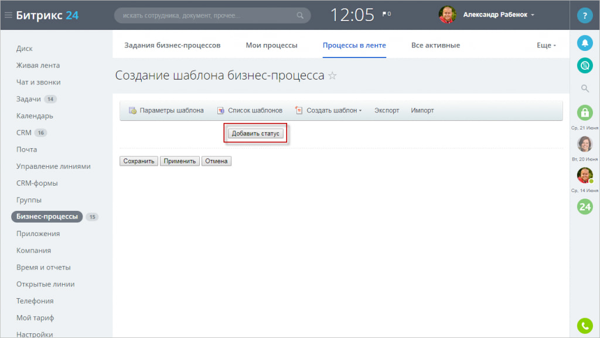
Task: Click the green 24 round icon
Action: point(585,207)
